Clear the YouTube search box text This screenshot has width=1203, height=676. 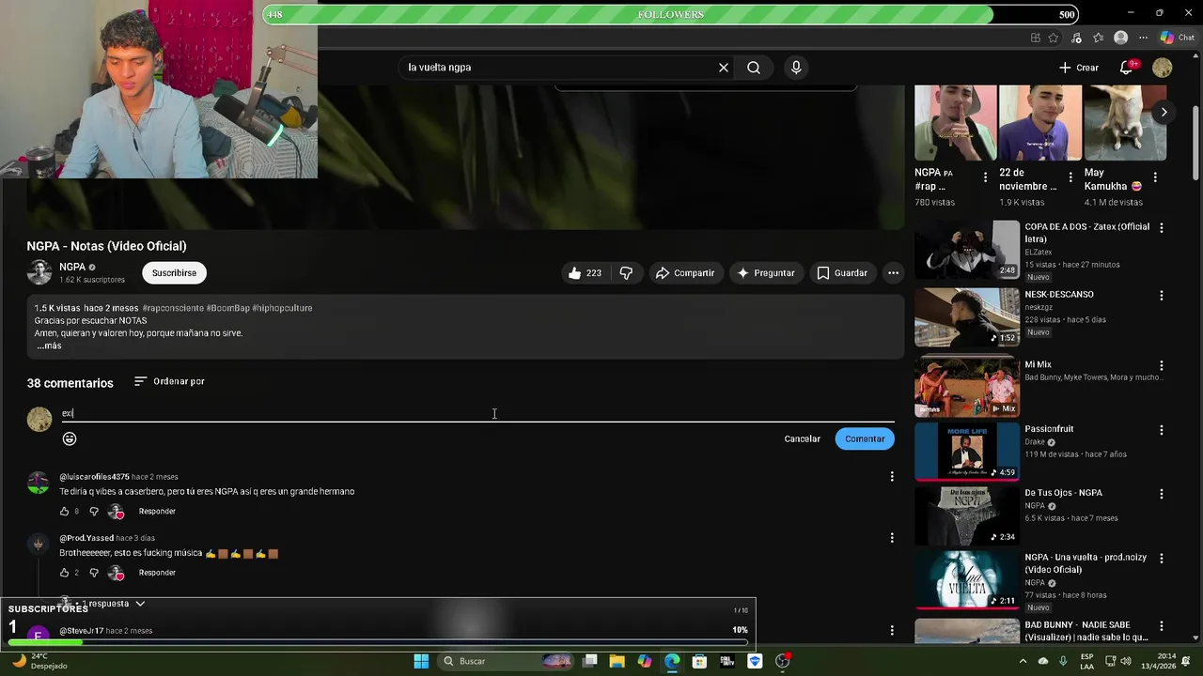coord(724,68)
